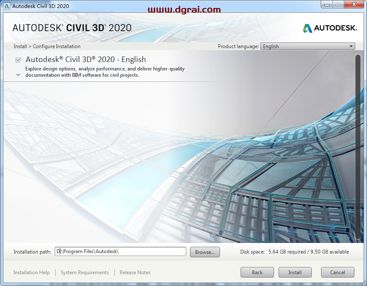This screenshot has height=286, width=367.
Task: Expand the Civil 3D product options arrow
Action: point(18,75)
